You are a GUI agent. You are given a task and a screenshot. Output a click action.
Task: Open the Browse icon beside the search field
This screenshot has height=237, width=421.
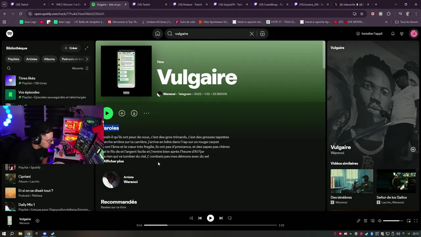(262, 34)
